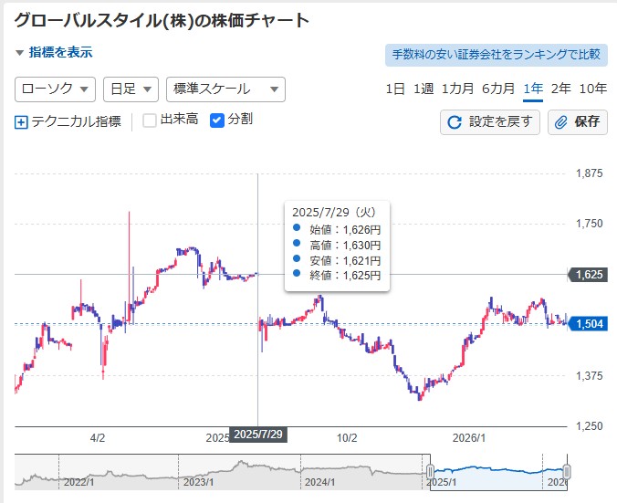The image size is (617, 503).
Task: Click the paperclip icon on 保存 button
Action: [561, 121]
